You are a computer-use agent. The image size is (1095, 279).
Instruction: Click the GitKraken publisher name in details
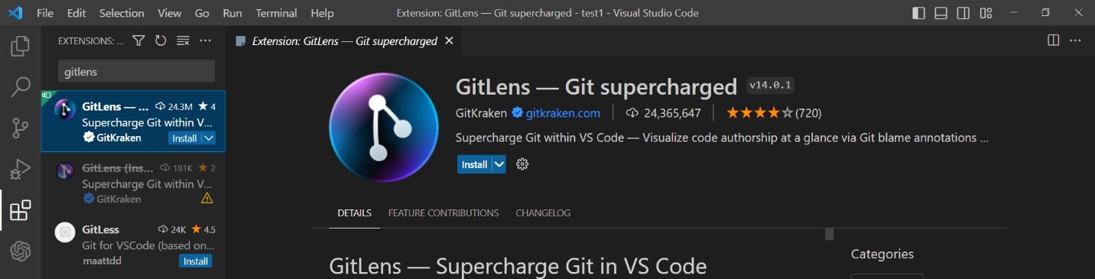click(x=481, y=113)
